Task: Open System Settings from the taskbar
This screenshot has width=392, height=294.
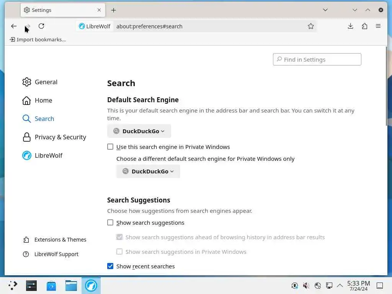Action: click(31, 286)
